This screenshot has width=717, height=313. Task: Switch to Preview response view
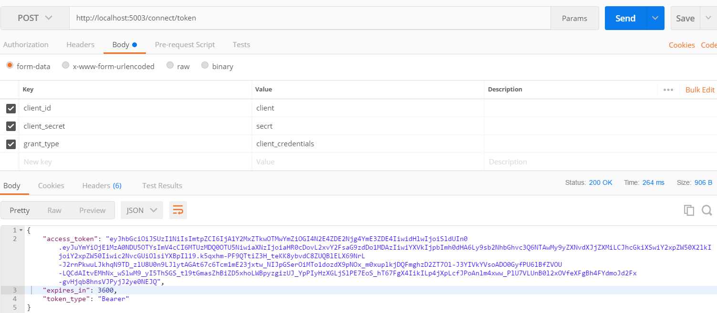[x=93, y=210]
